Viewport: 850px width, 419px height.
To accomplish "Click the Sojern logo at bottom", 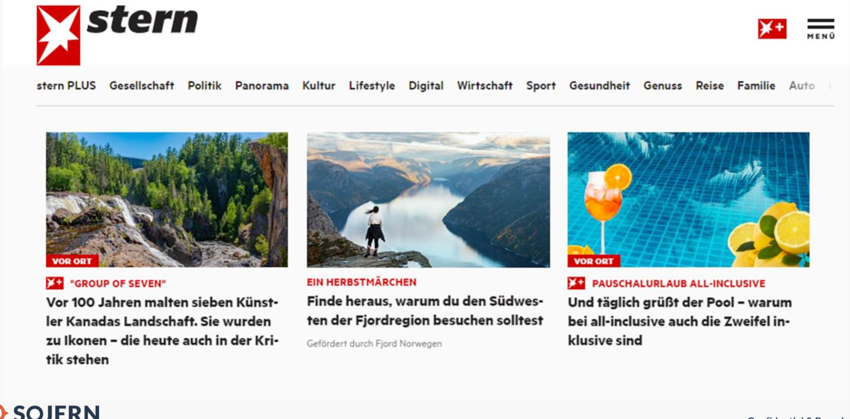I will coord(50,412).
